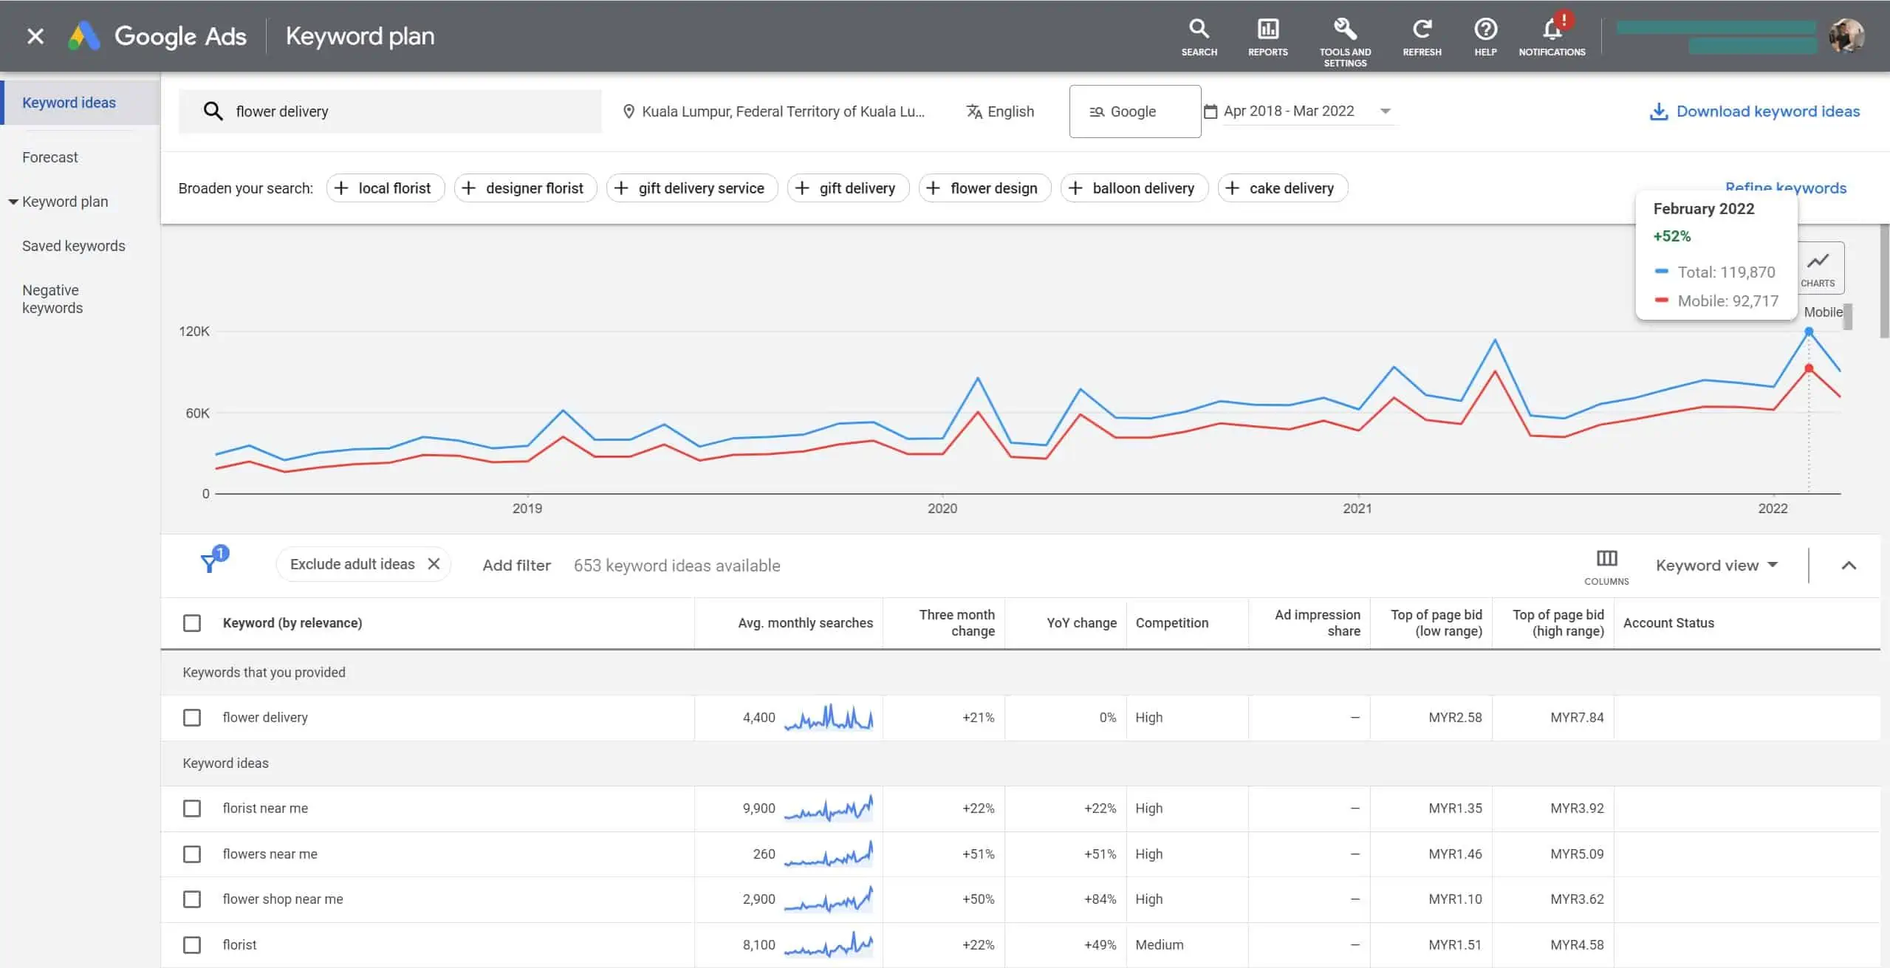Open Forecast in sidebar
This screenshot has height=968, width=1890.
pyautogui.click(x=49, y=157)
